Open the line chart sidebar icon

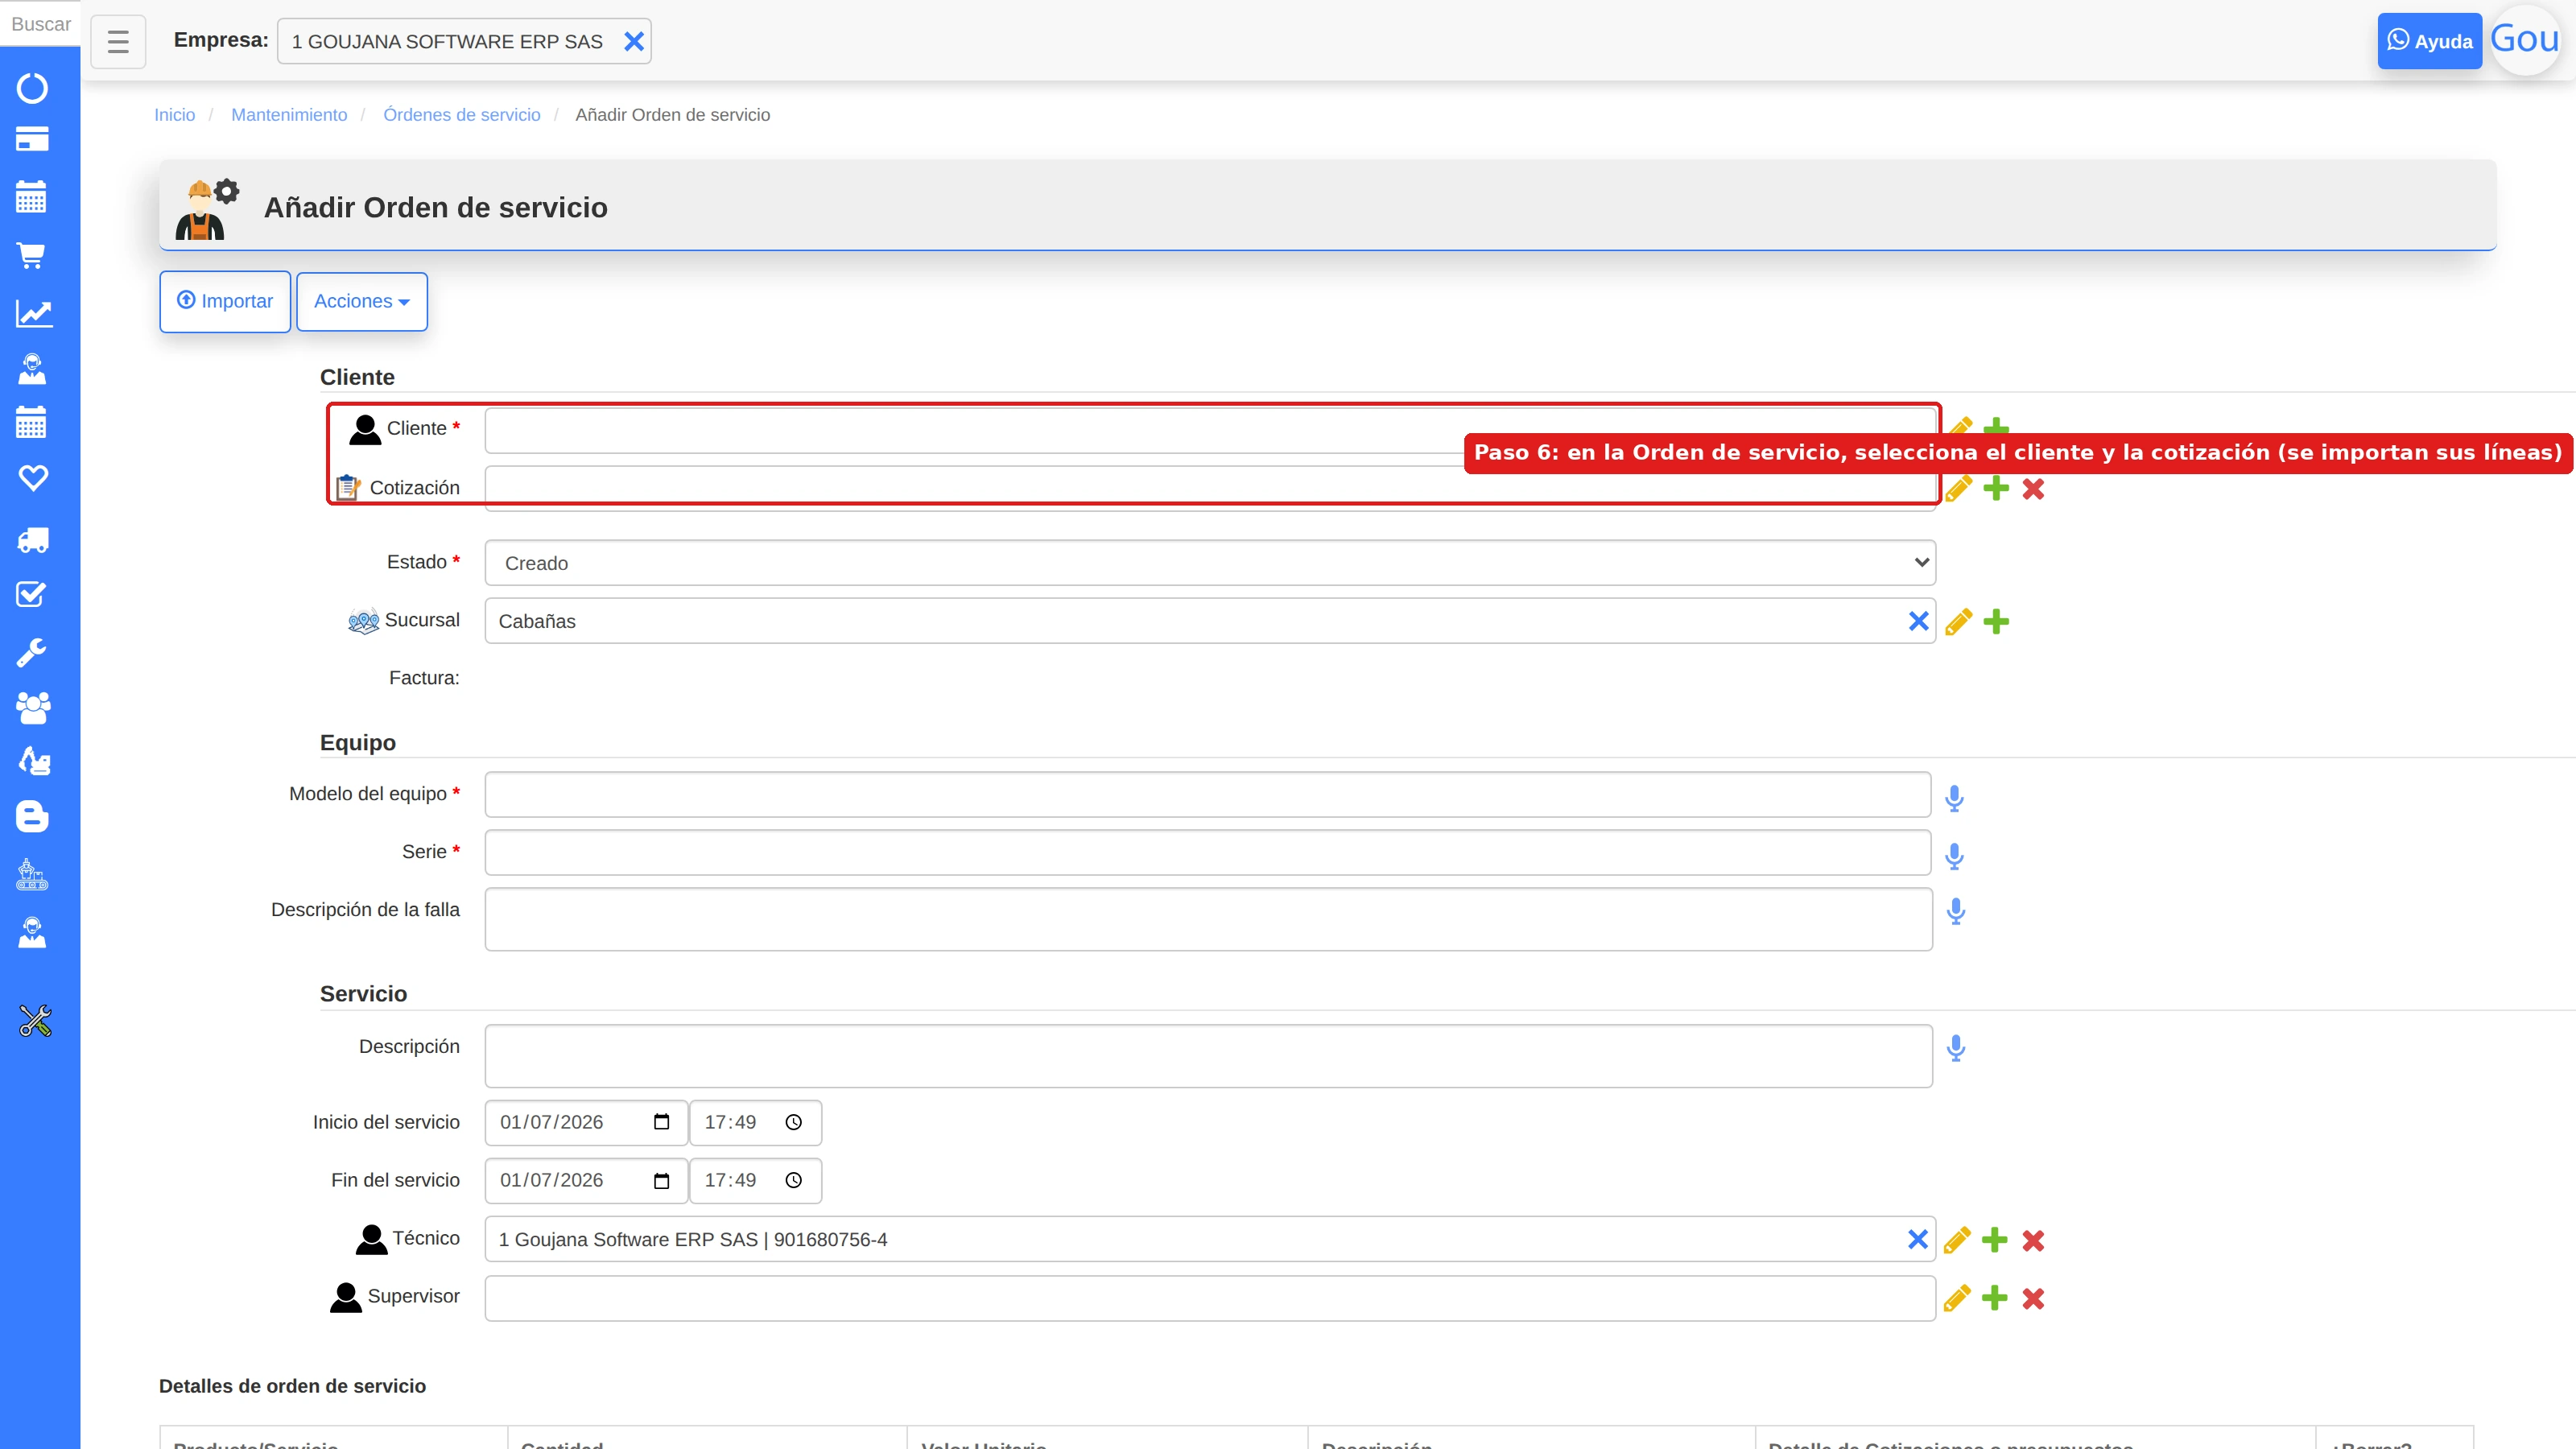(32, 313)
